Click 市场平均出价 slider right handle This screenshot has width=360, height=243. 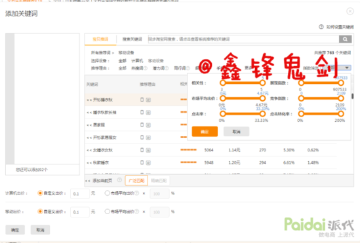pyautogui.click(x=262, y=98)
